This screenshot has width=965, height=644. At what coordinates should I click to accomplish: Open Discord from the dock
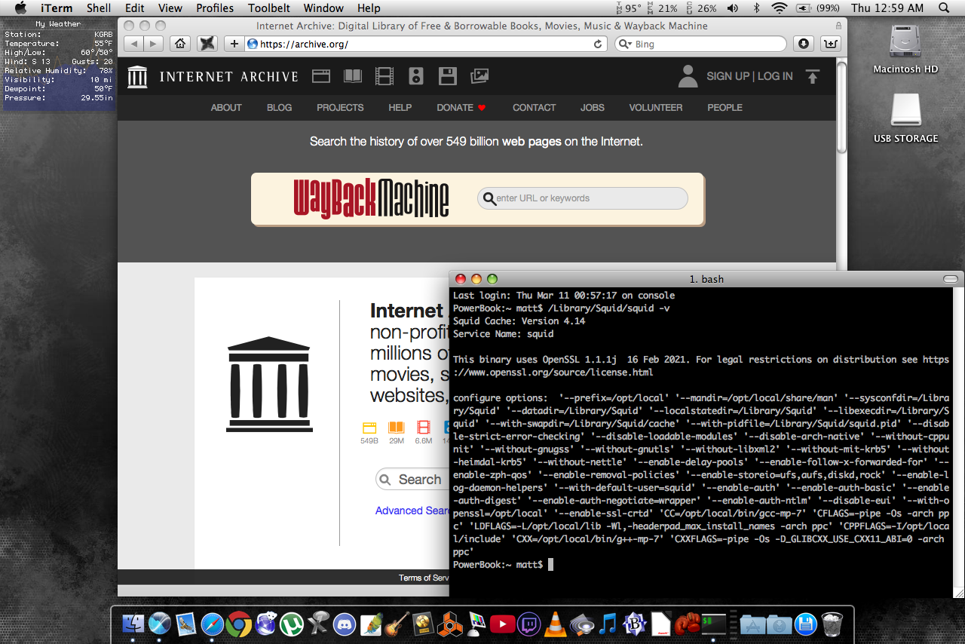pyautogui.click(x=345, y=624)
